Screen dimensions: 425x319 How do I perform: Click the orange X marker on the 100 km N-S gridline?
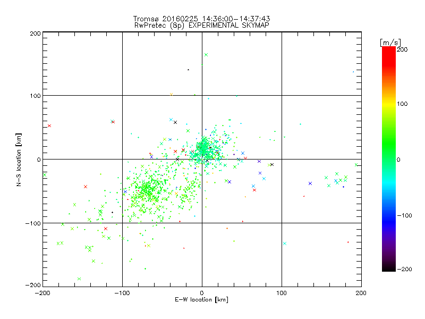pyautogui.click(x=171, y=95)
